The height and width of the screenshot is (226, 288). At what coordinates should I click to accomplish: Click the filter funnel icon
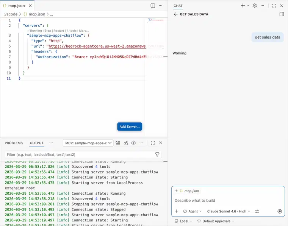click(157, 155)
